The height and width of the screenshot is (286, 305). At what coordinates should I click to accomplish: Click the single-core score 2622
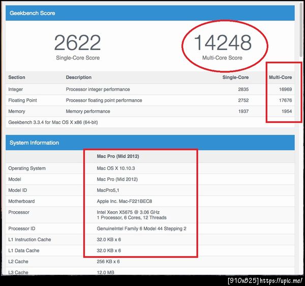pyautogui.click(x=77, y=42)
